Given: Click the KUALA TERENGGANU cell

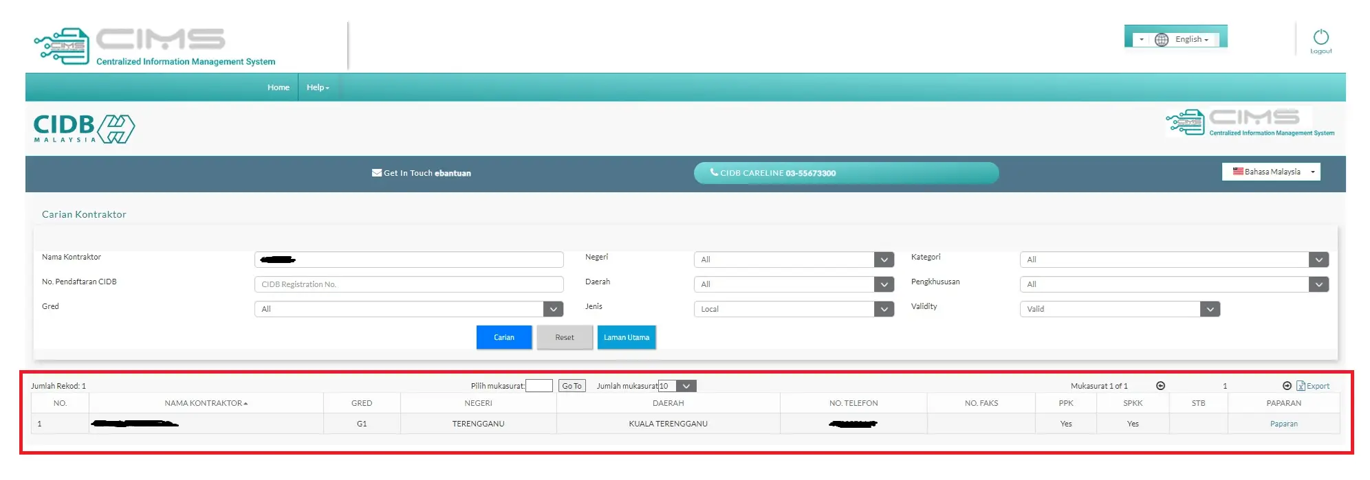Looking at the screenshot, I should click(x=668, y=424).
